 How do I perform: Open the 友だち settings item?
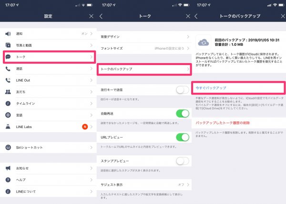pyautogui.click(x=48, y=92)
